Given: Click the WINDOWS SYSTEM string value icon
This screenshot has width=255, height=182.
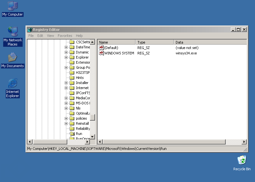Looking at the screenshot, I should point(101,53).
